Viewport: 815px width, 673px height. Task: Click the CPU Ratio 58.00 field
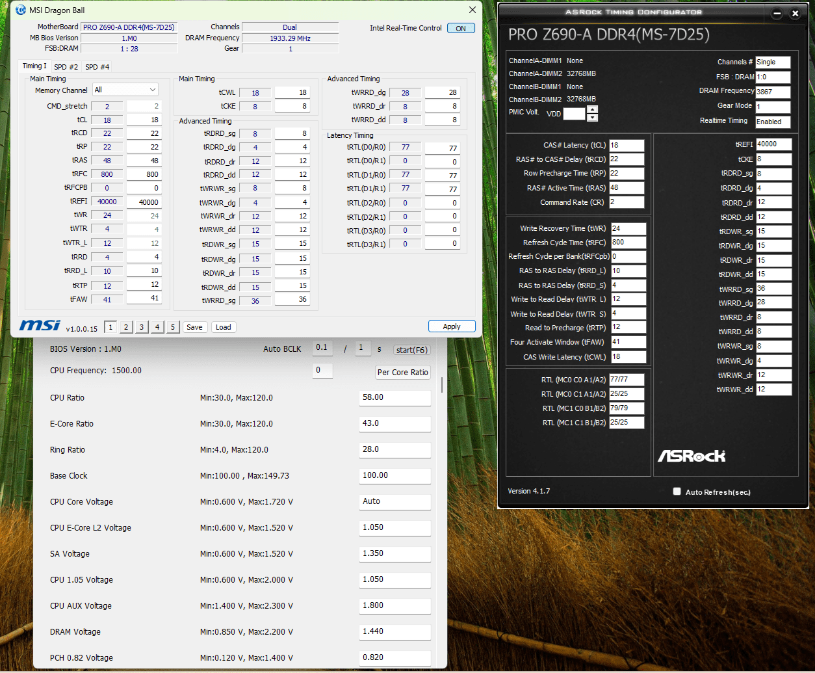(x=395, y=397)
